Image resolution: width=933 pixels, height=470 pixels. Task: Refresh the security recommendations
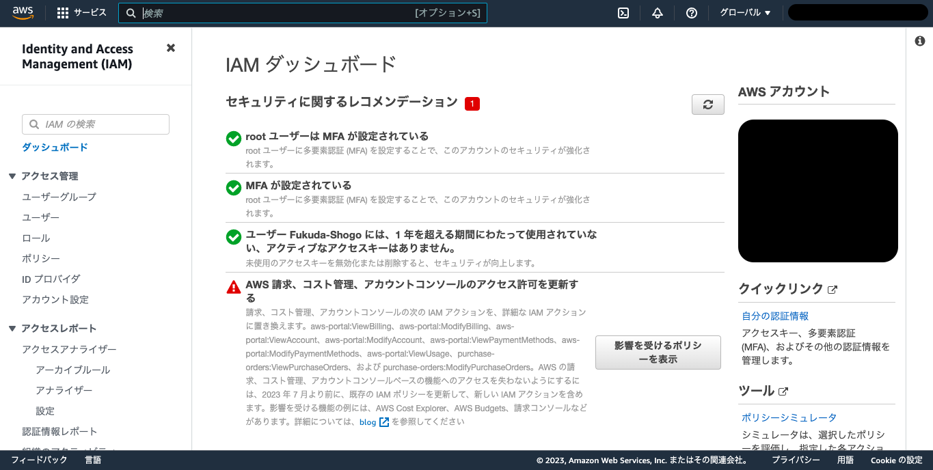coord(707,104)
